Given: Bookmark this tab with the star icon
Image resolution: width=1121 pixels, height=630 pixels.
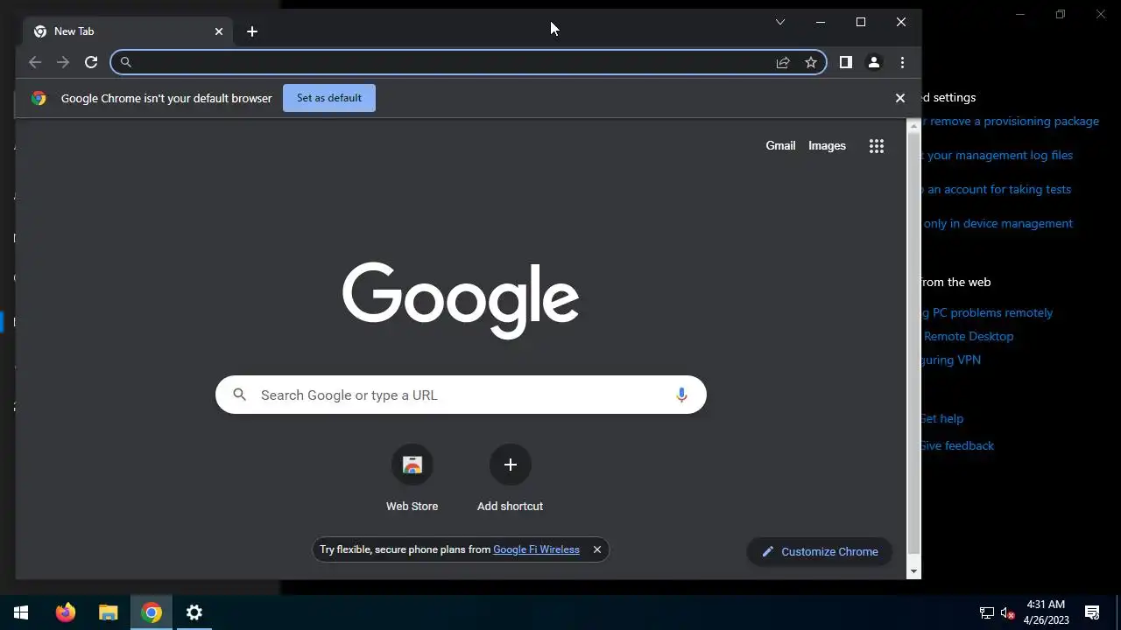Looking at the screenshot, I should [811, 62].
